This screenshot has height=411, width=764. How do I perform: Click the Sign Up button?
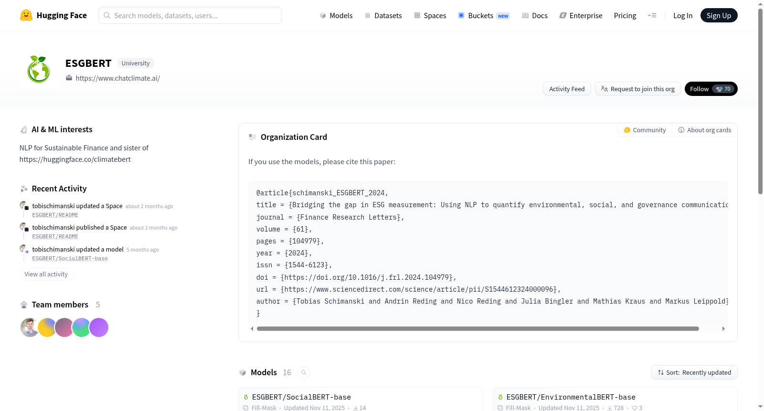tap(719, 16)
